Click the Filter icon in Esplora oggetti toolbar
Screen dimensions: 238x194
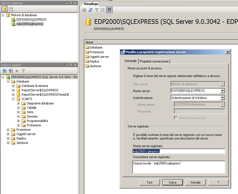tap(23, 71)
